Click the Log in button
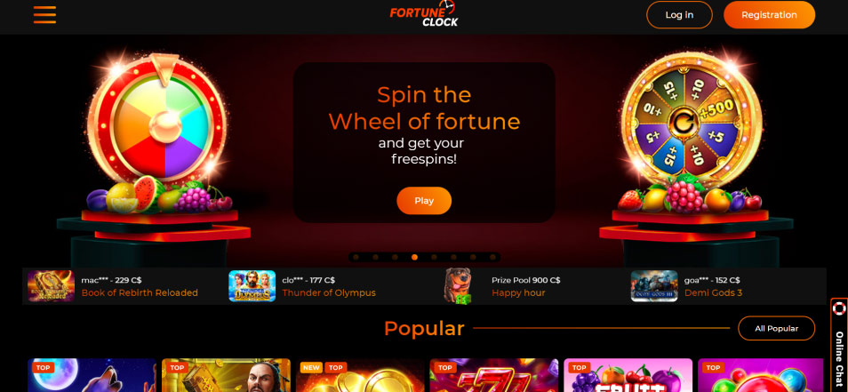The image size is (848, 392). click(x=679, y=14)
